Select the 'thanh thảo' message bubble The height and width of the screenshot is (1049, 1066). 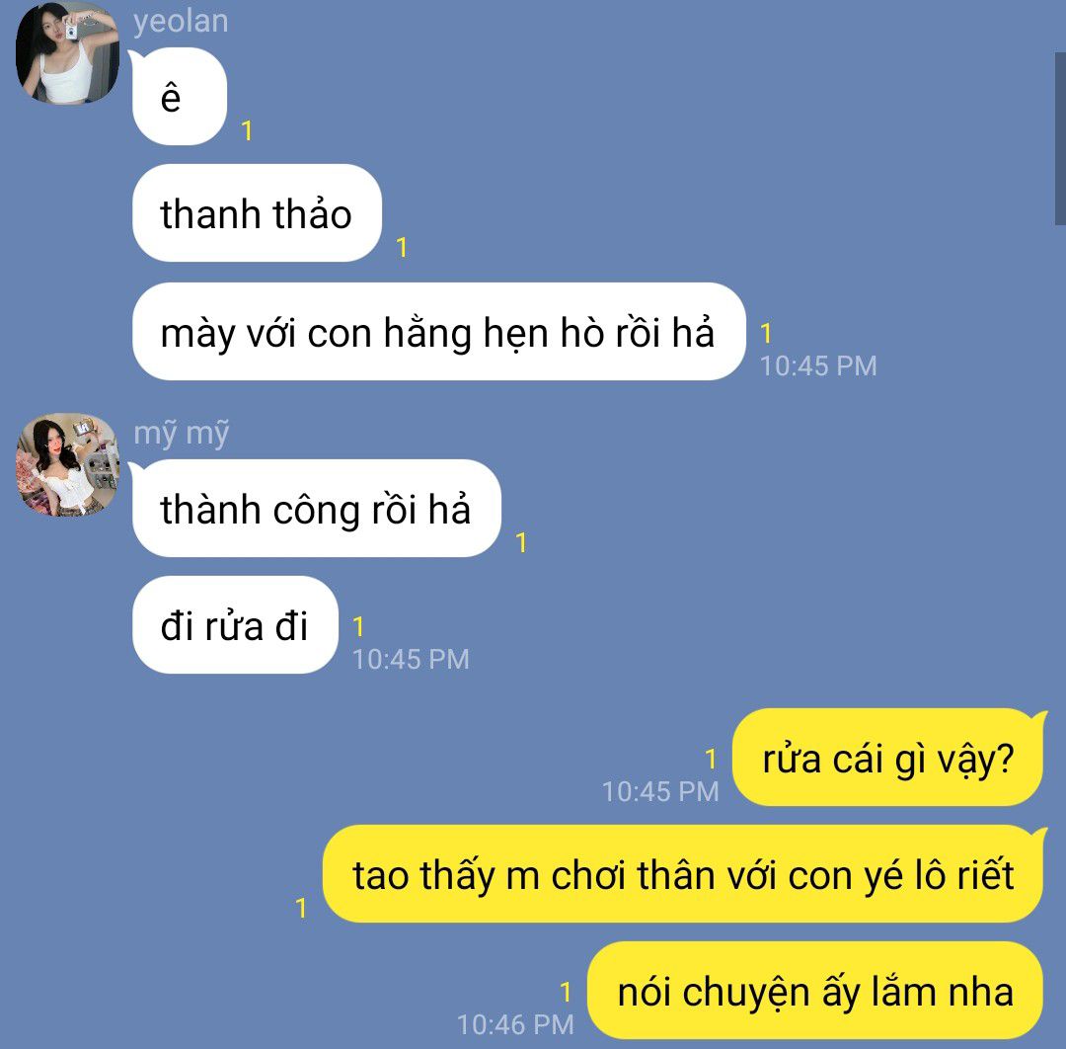[257, 213]
